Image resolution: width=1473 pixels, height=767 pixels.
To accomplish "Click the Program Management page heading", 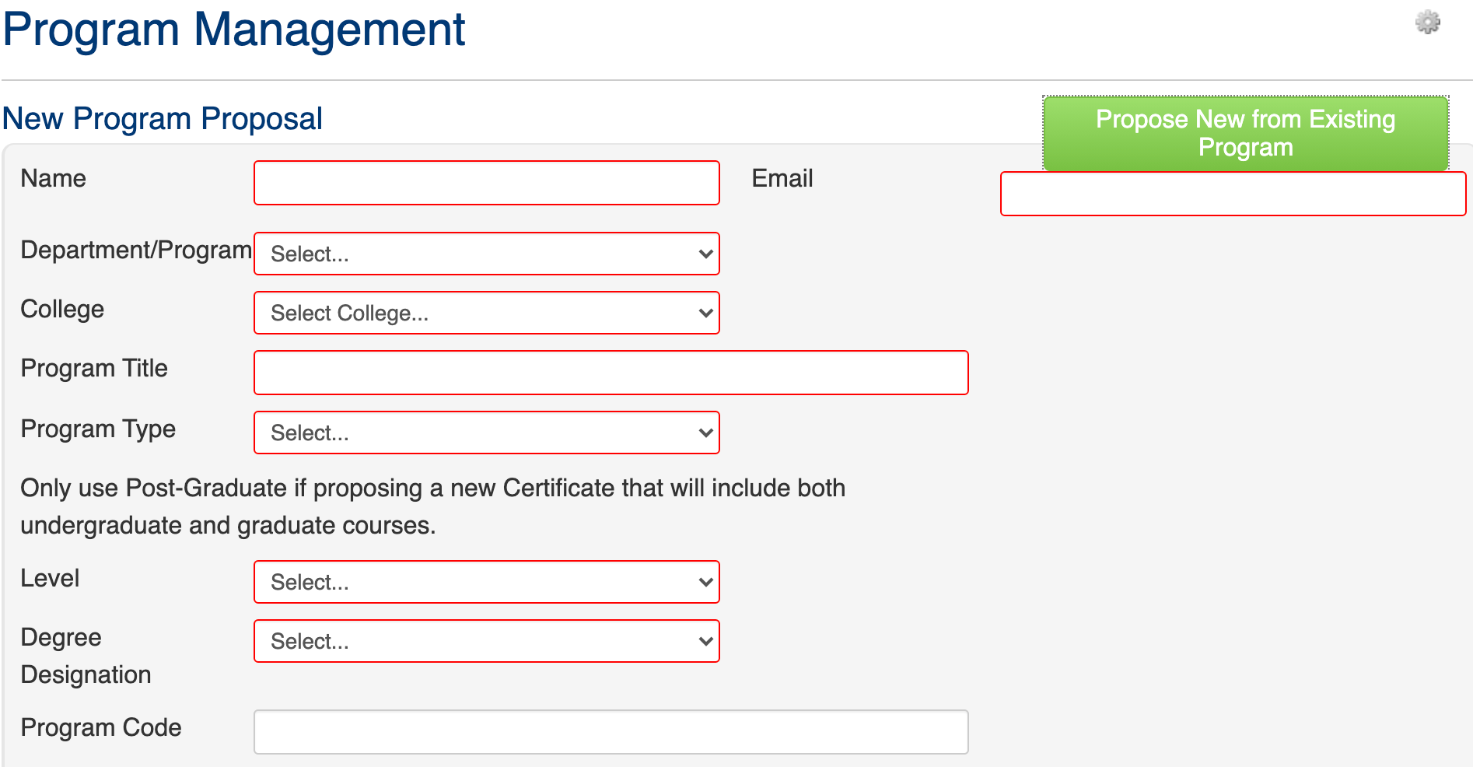I will (x=233, y=30).
